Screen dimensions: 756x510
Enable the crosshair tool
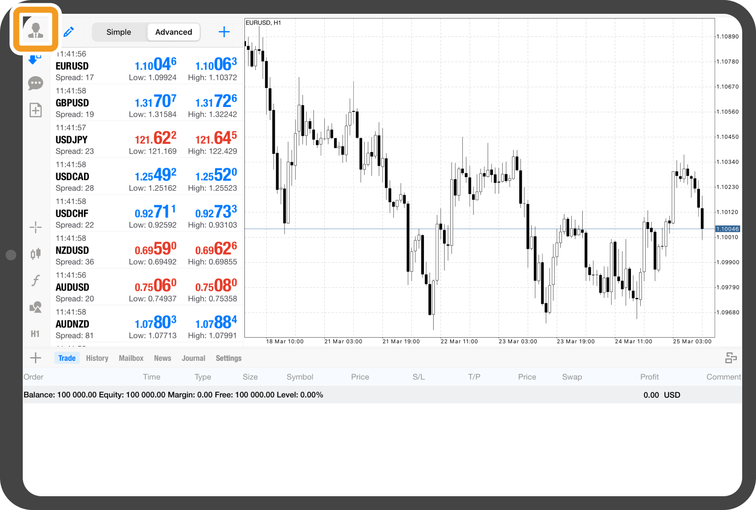tap(36, 227)
